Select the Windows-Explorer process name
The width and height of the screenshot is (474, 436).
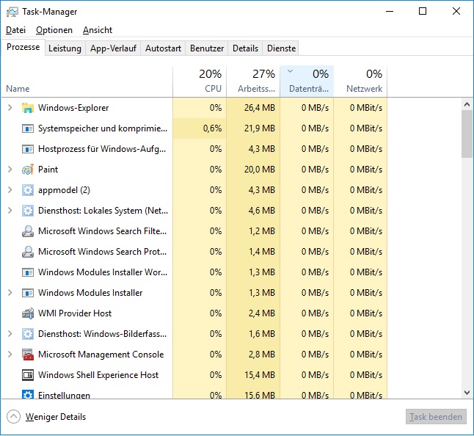(73, 108)
